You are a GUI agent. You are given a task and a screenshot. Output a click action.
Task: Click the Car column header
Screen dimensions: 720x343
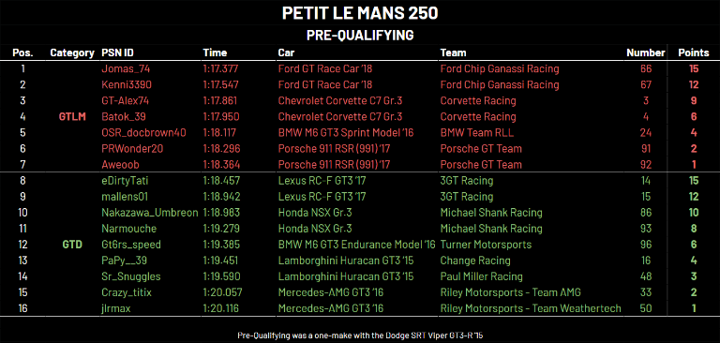[x=286, y=52]
